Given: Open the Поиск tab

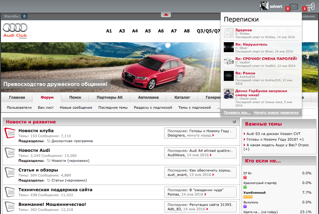Looking at the screenshot, I should [x=75, y=97].
